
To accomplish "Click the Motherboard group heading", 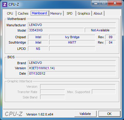I will click(x=16, y=19).
